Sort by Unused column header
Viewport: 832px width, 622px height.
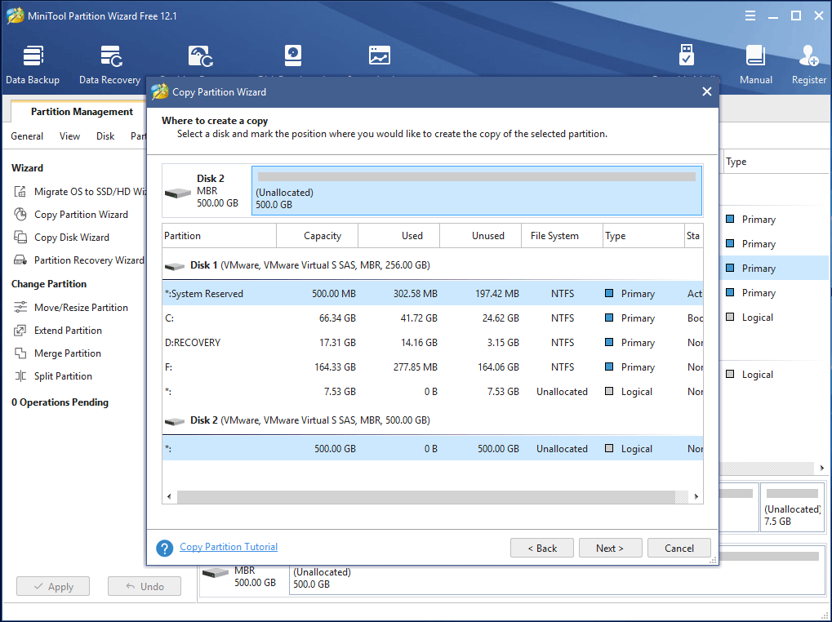coord(481,235)
